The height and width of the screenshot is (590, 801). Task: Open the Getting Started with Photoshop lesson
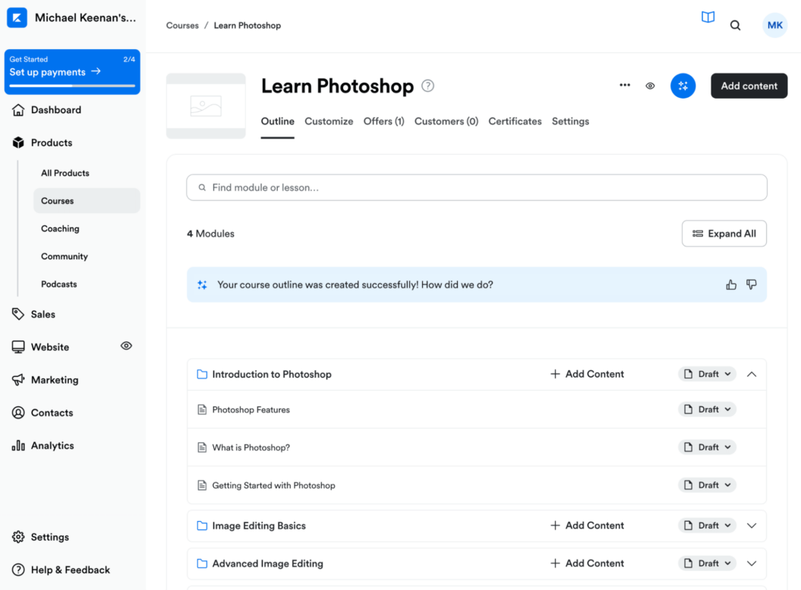click(x=274, y=485)
